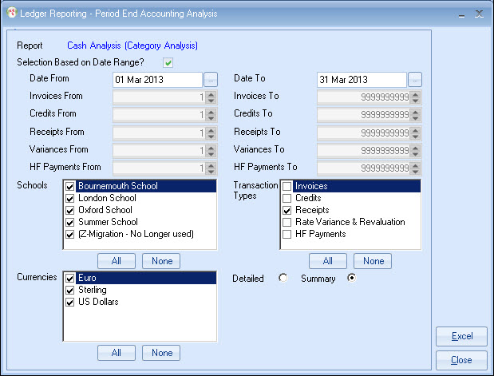Screen dimensions: 494x376
Task: Click the Ledger Reporting title bar icon
Action: coord(10,13)
